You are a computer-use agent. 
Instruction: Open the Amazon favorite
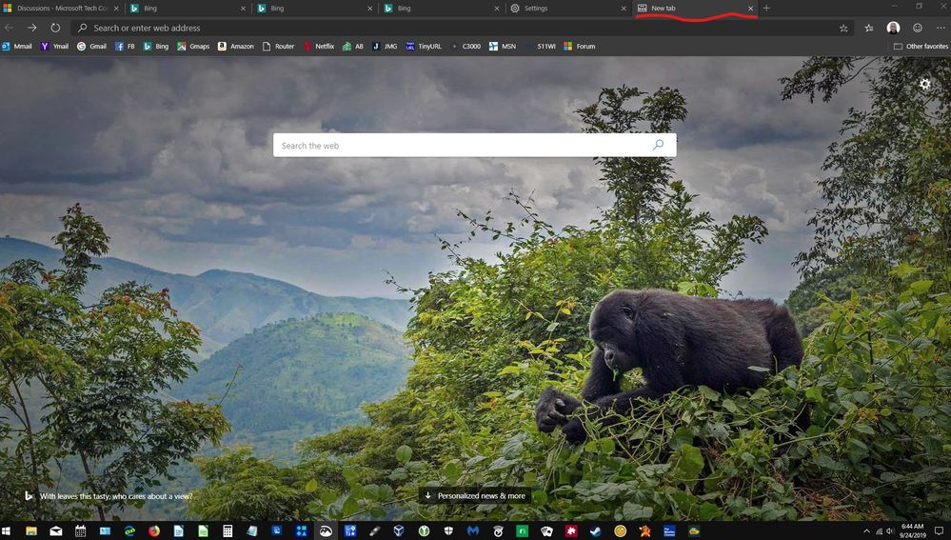click(236, 46)
